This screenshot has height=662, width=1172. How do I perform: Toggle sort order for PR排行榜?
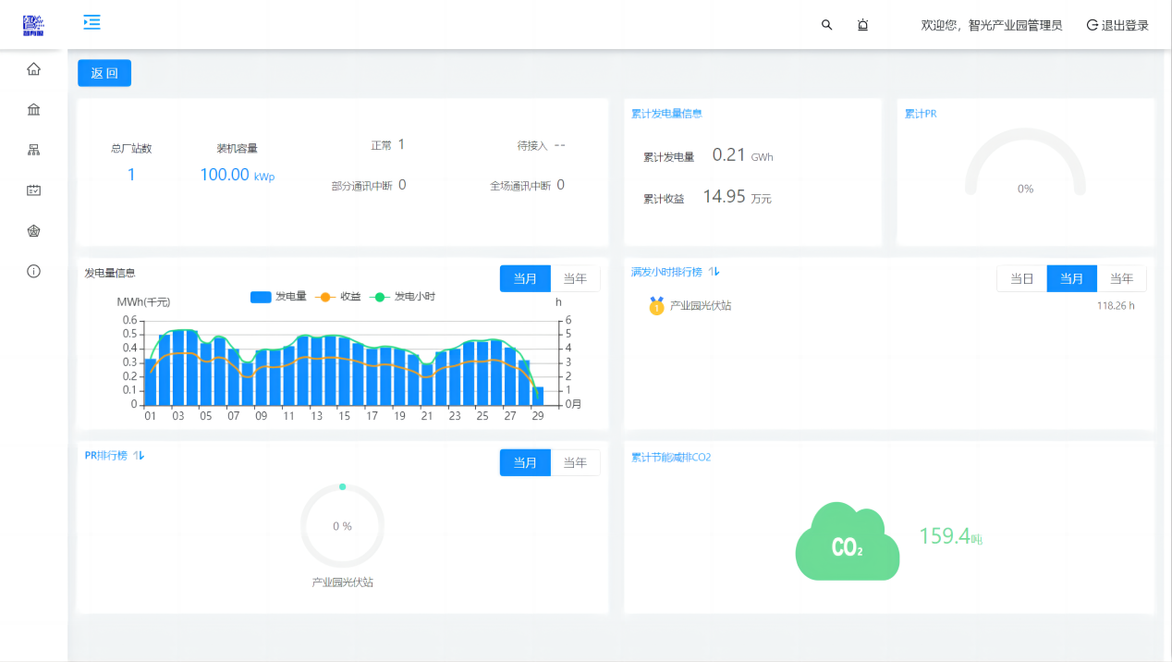point(139,455)
